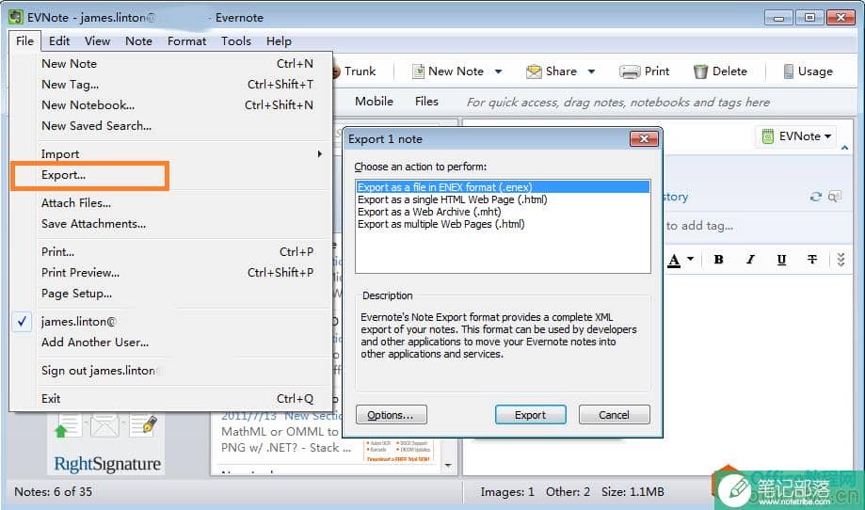
Task: Select Print... in File menu
Action: [171, 252]
